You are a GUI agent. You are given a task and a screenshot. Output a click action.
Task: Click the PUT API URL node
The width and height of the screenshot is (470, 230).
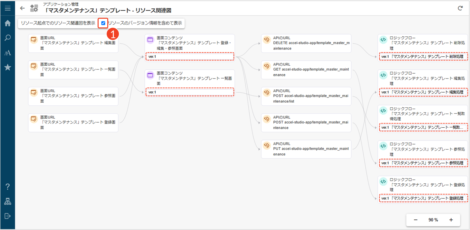(306, 149)
